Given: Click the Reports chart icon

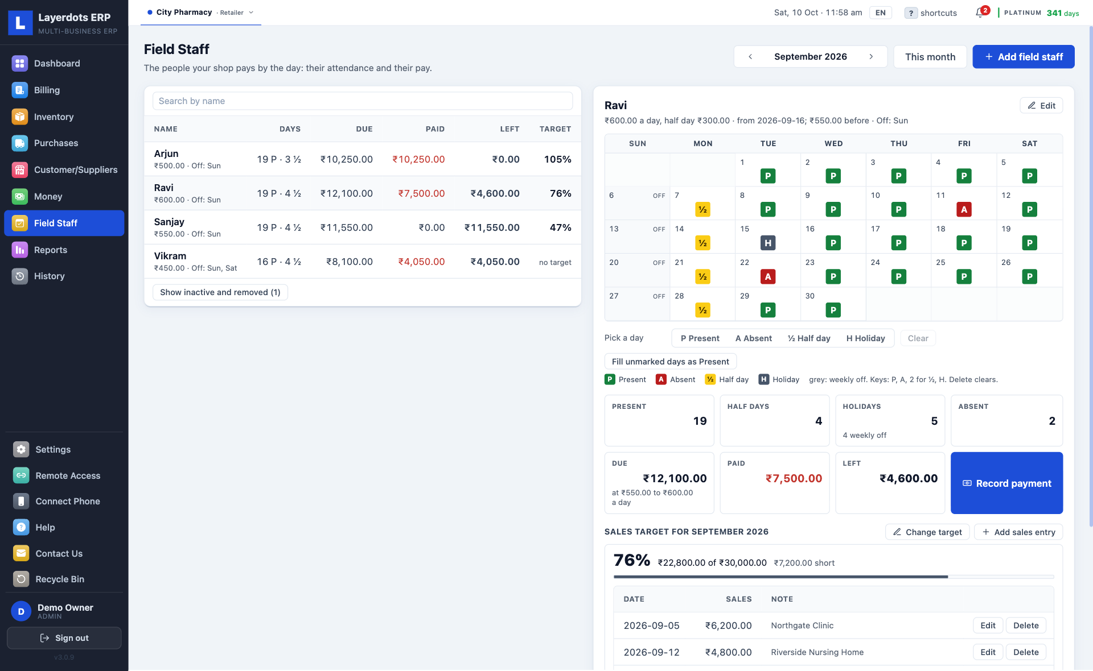Looking at the screenshot, I should (20, 250).
